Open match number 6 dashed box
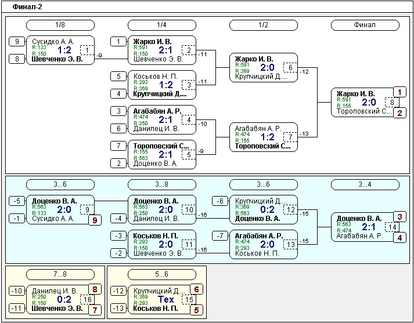The width and height of the screenshot is (414, 323). click(290, 67)
